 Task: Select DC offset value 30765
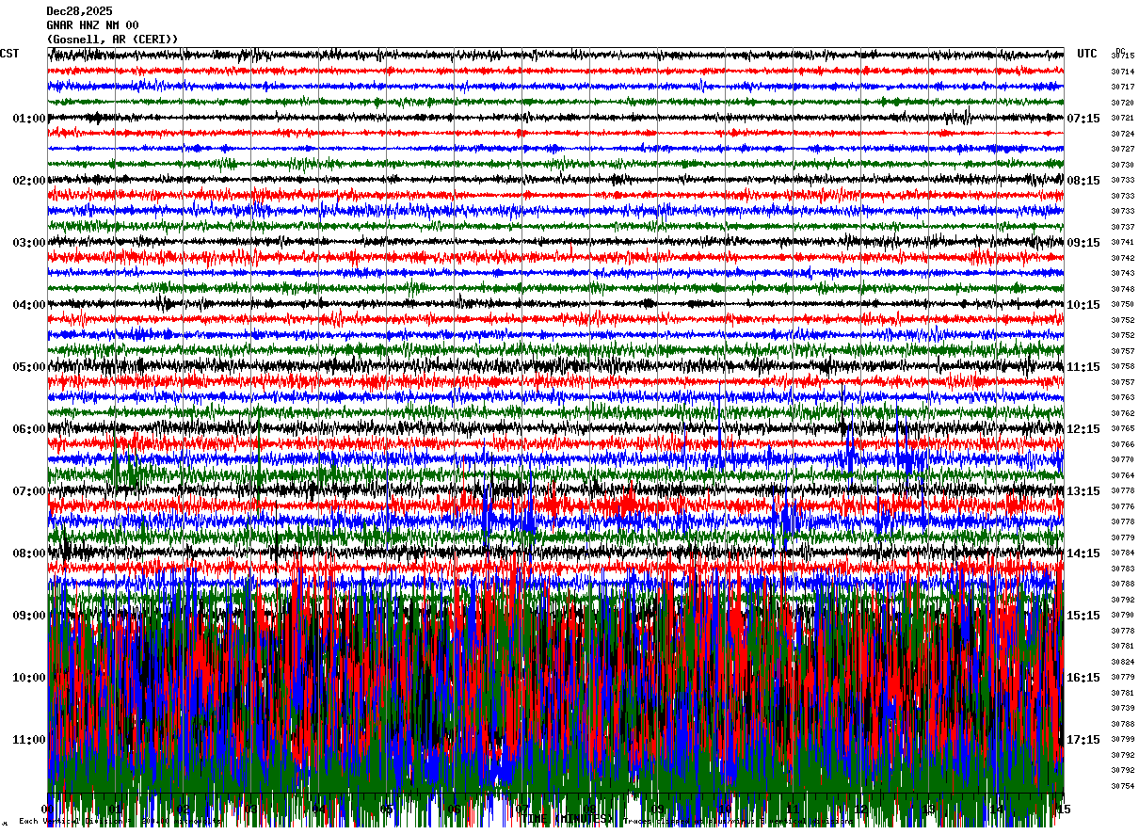pos(1123,428)
